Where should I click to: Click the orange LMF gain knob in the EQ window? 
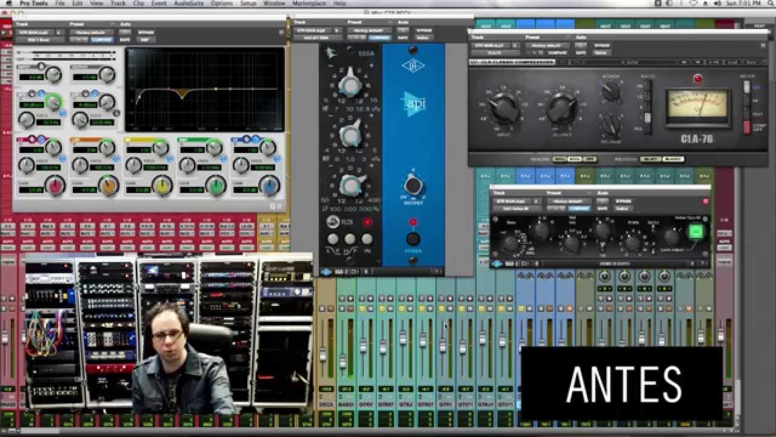109,186
